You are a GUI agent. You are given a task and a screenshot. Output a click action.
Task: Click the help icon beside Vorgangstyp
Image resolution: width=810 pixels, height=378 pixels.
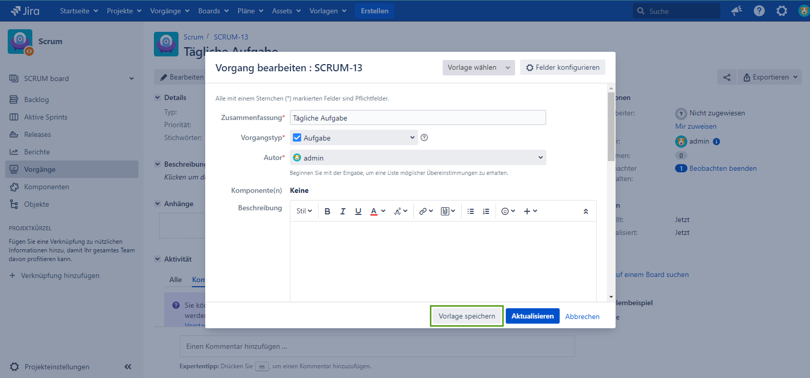click(424, 137)
